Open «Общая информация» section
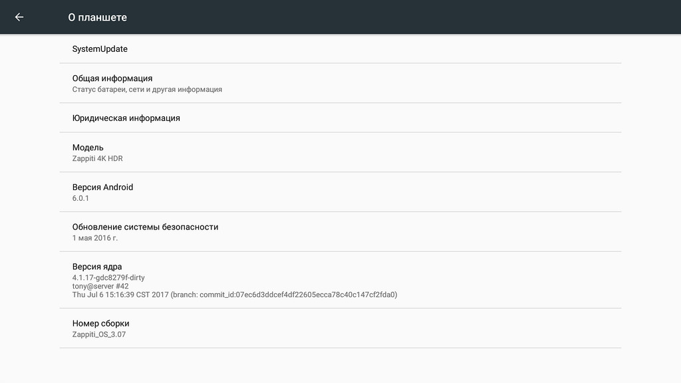Image resolution: width=681 pixels, height=383 pixels. coord(340,83)
